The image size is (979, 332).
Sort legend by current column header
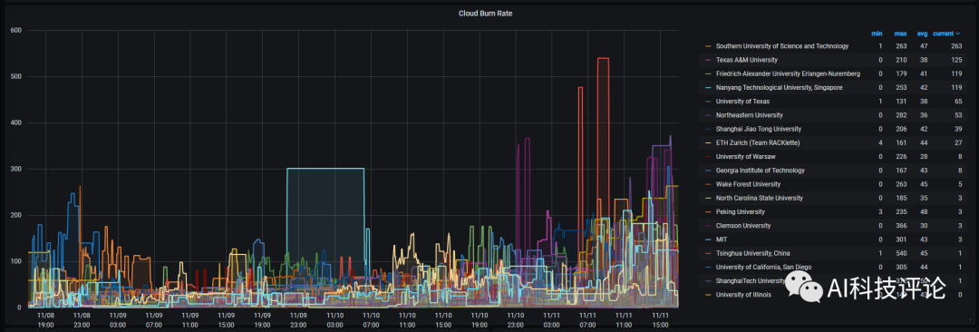[x=943, y=34]
